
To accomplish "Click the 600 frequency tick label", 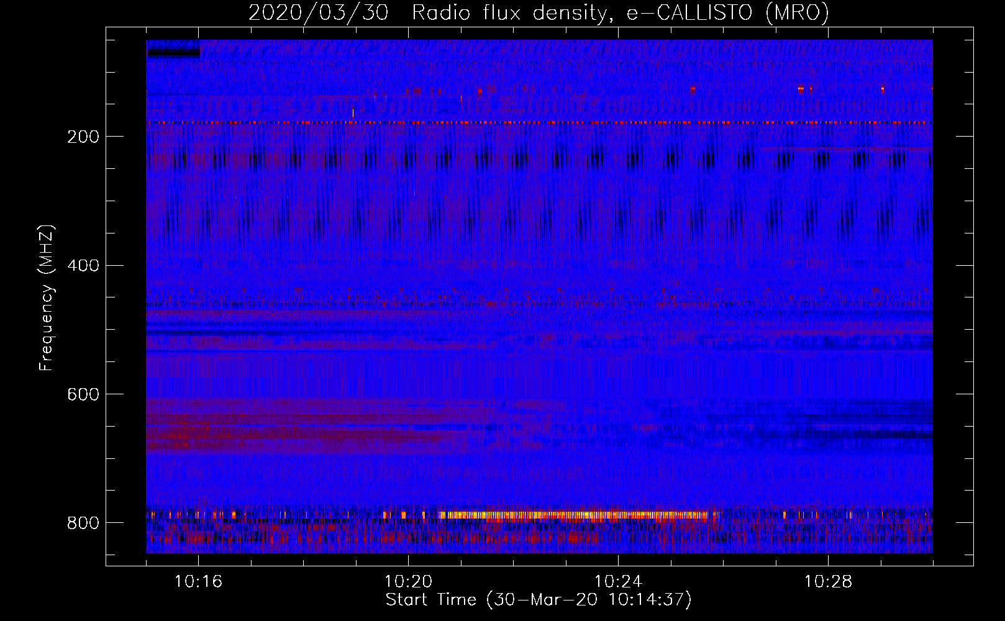I will 83,394.
